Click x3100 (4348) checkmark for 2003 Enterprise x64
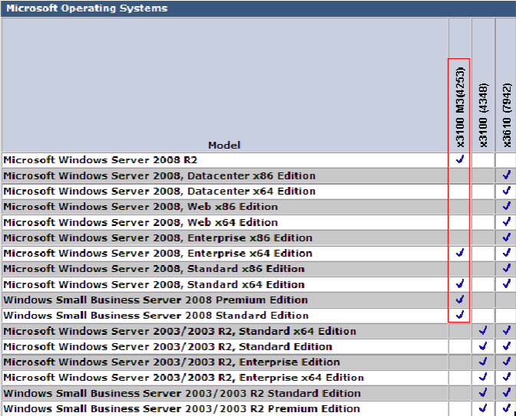 pyautogui.click(x=483, y=377)
